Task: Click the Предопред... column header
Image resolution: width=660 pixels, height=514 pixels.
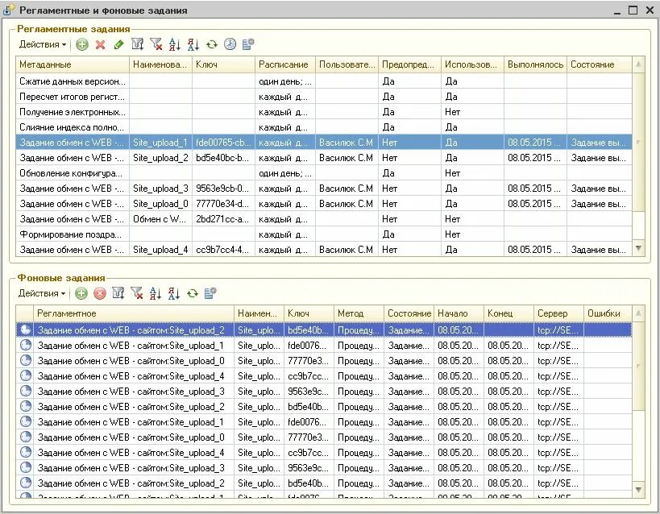Action: coord(409,64)
